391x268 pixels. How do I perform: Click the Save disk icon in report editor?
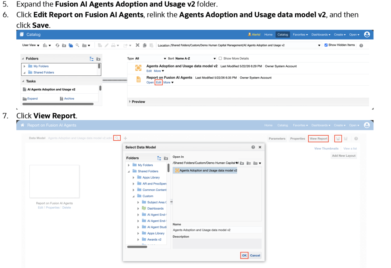point(338,138)
